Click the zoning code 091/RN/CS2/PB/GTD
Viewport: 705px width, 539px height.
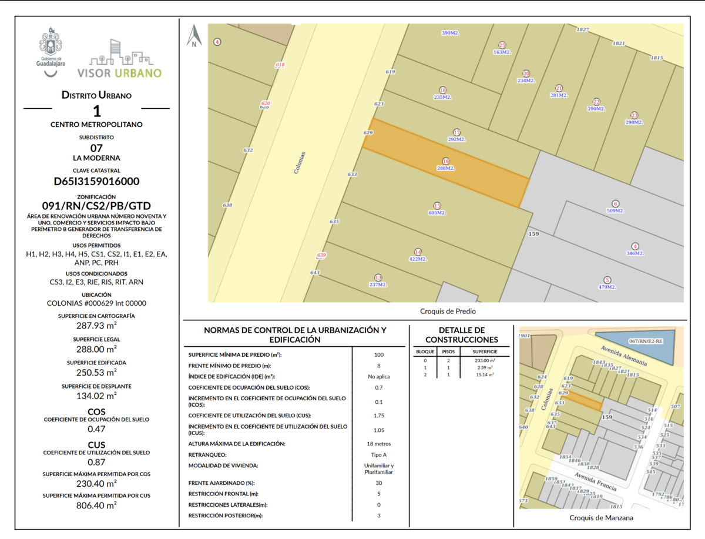coord(96,206)
